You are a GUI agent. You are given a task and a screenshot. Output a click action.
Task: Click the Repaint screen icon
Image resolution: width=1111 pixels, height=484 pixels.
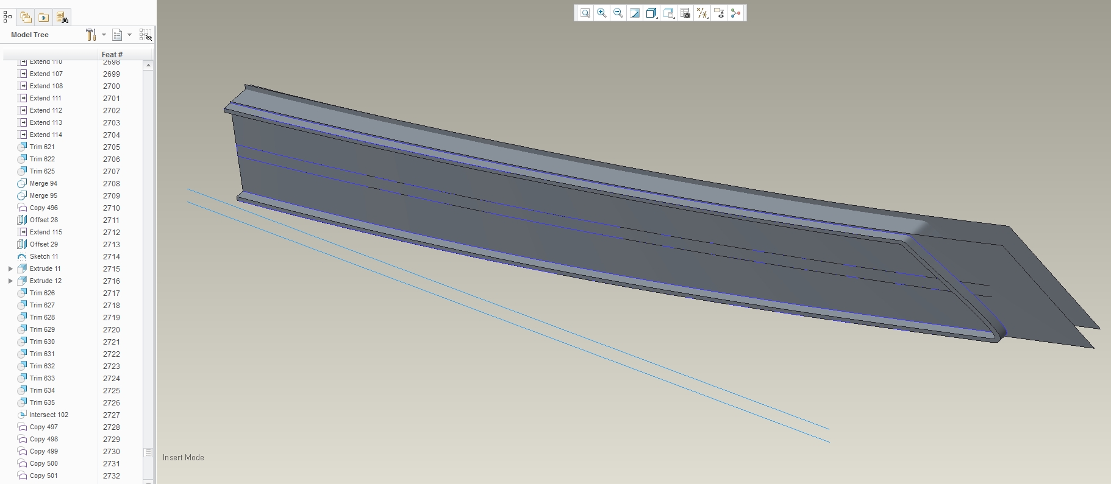point(635,13)
